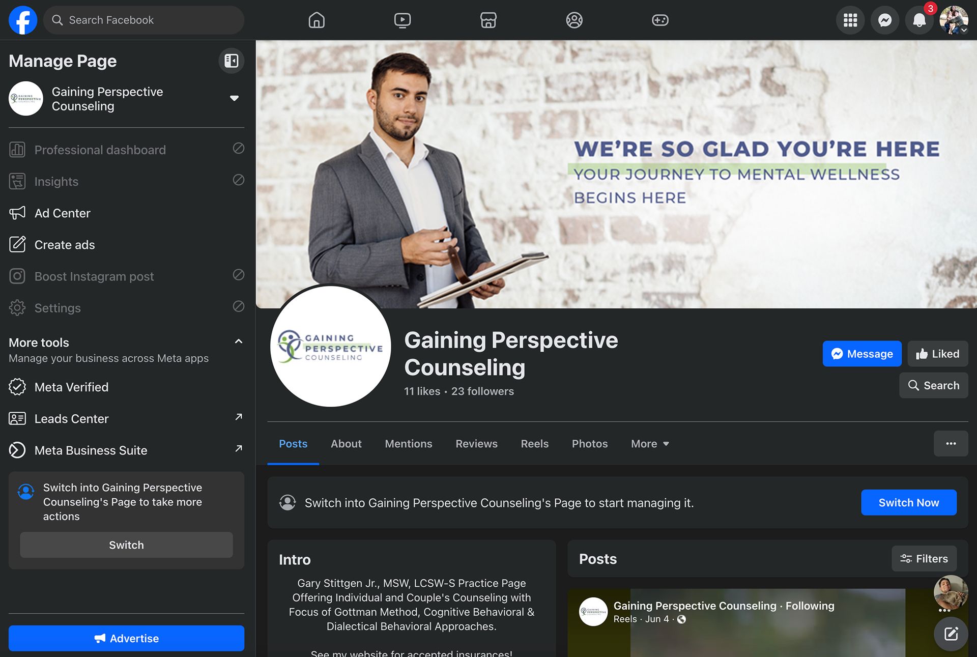
Task: Open the Meta Verified menu item
Action: 126,387
